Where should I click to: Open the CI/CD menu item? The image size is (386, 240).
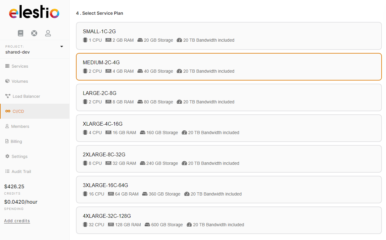(x=18, y=111)
